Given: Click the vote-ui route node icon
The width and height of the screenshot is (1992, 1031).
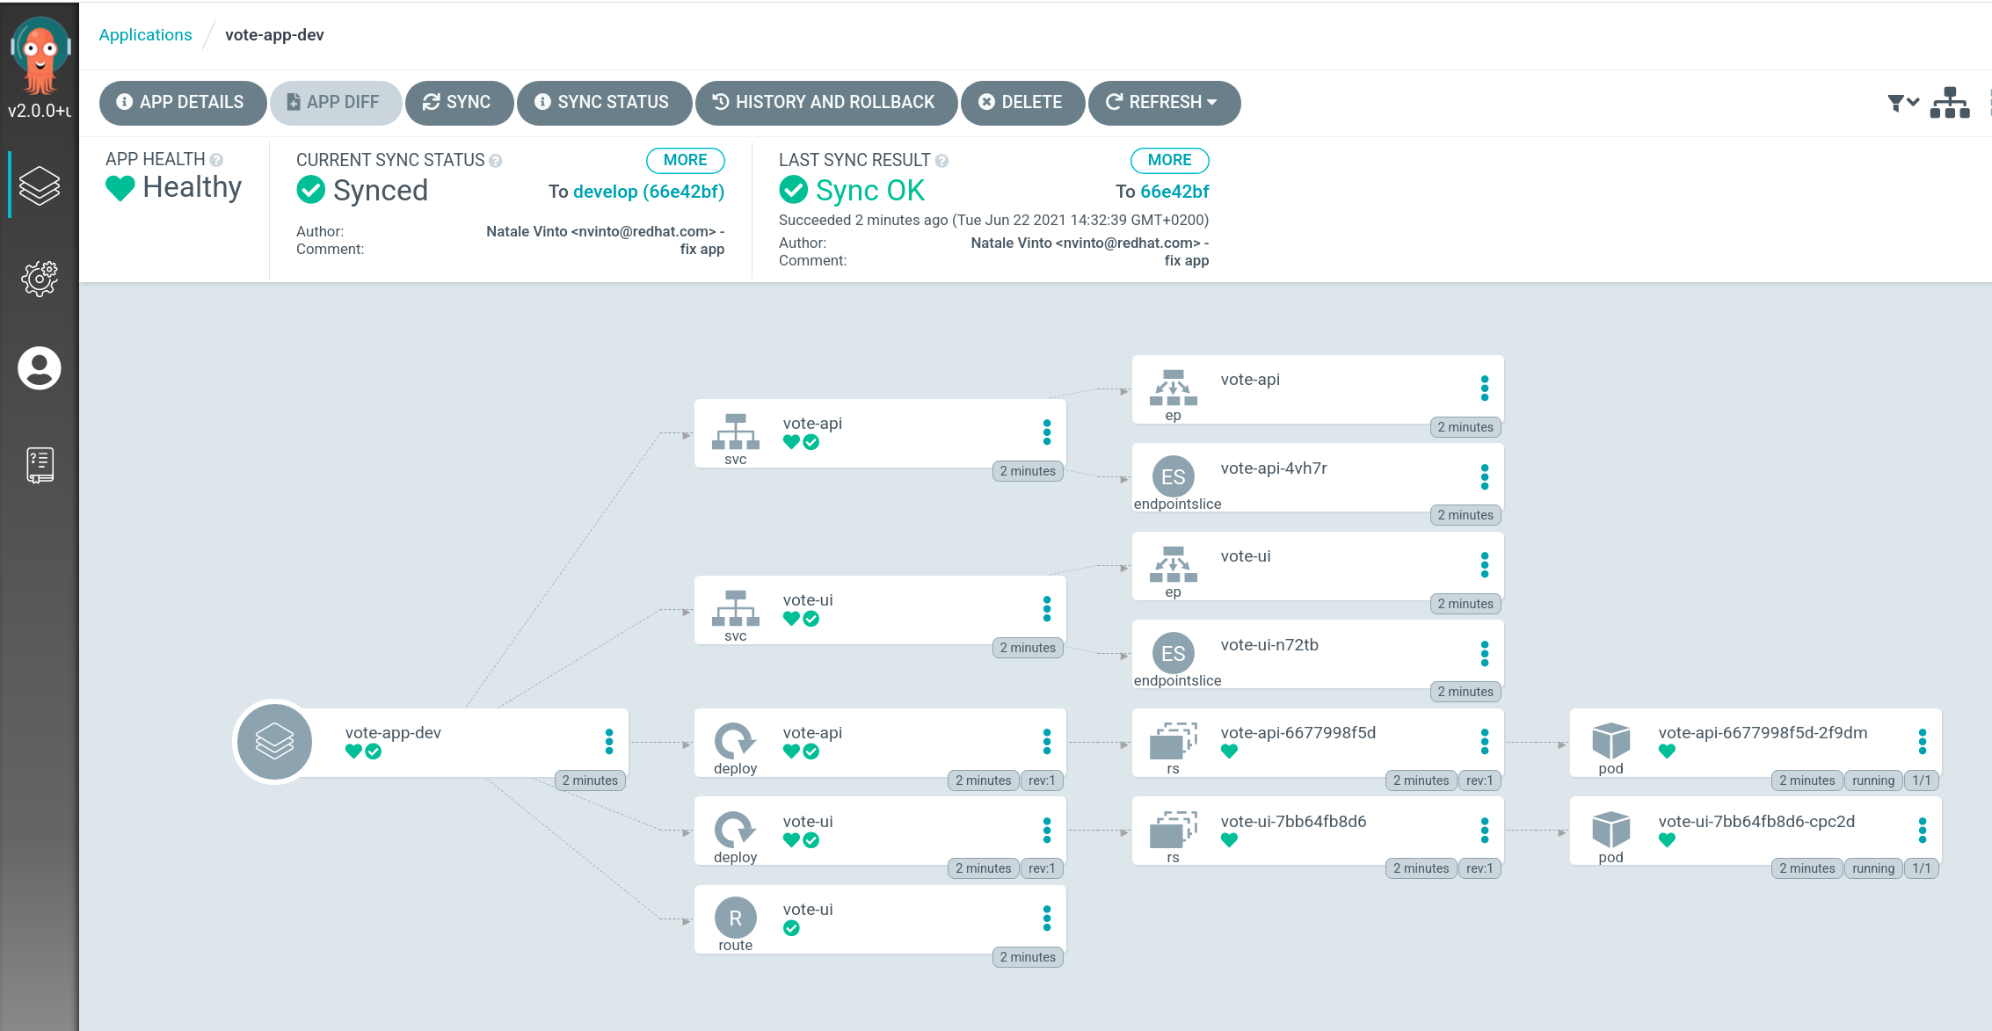Looking at the screenshot, I should (x=735, y=918).
